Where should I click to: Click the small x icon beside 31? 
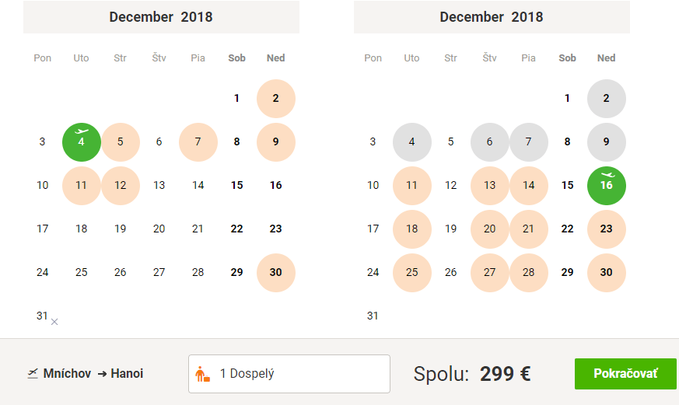tap(54, 322)
